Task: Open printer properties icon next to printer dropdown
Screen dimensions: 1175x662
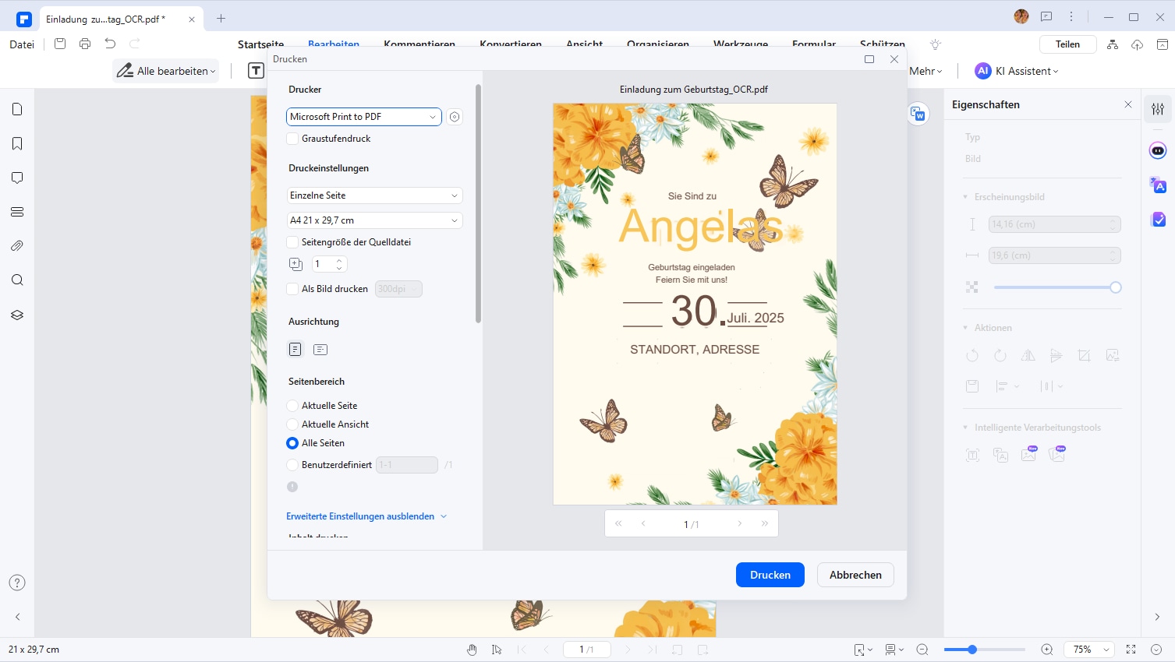Action: pos(455,117)
